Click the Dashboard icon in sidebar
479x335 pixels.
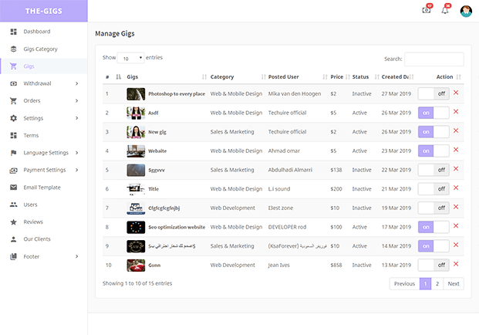tap(13, 32)
